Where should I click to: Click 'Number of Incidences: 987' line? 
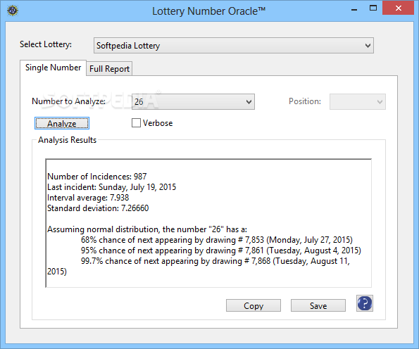pos(97,177)
